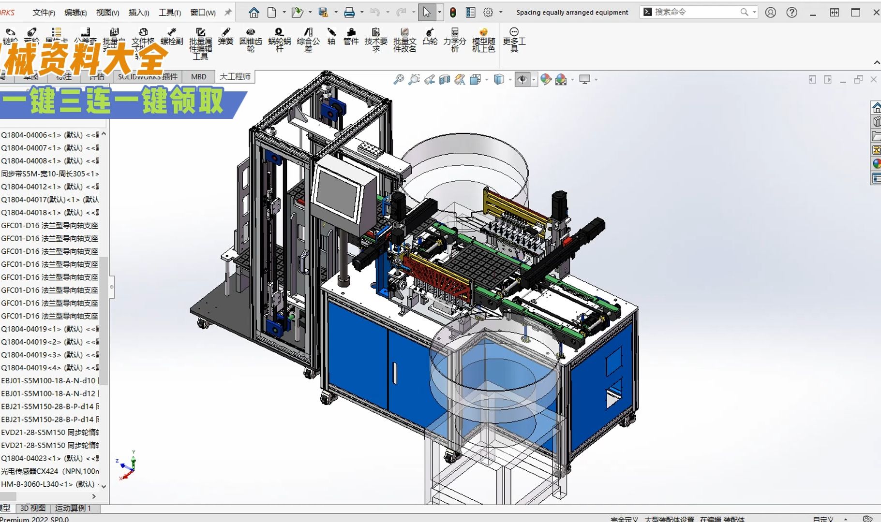Open SOLIDWORKS Resources home task pane
The height and width of the screenshot is (522, 881).
point(876,107)
